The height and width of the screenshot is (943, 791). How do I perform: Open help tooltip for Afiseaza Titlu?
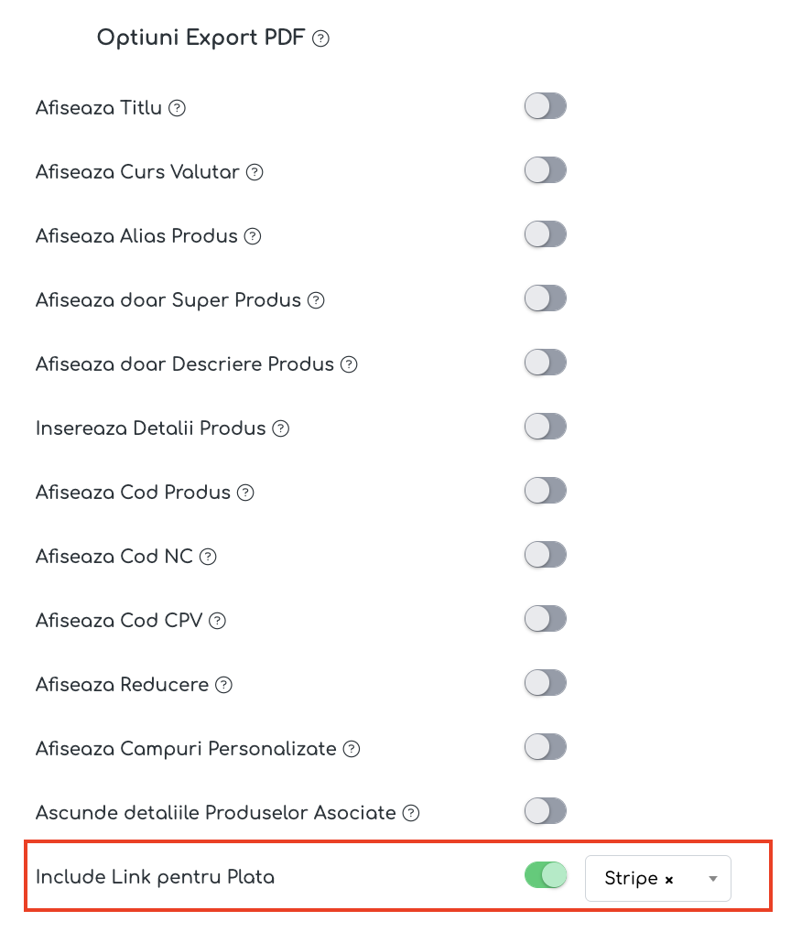(x=177, y=108)
